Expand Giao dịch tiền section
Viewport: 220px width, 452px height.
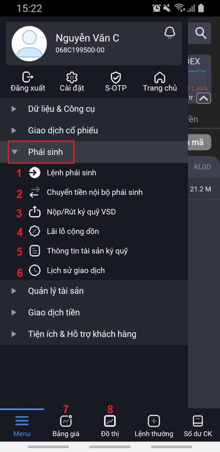tap(94, 312)
